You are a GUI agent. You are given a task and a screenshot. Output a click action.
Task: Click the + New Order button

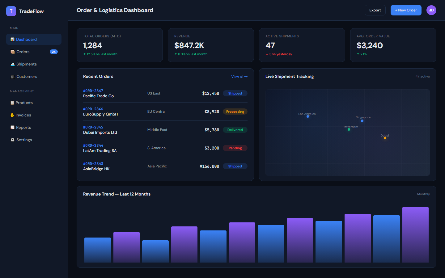(406, 10)
